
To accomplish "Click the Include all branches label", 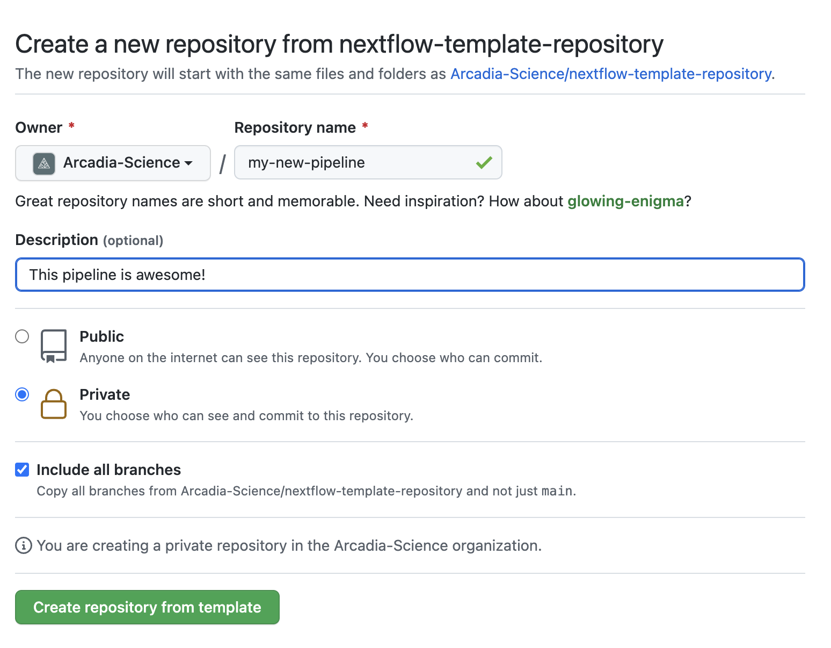I will coord(108,470).
